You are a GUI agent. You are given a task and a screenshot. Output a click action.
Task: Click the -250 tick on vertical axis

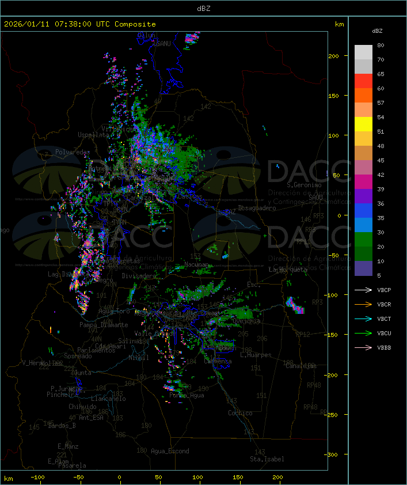tap(331, 415)
